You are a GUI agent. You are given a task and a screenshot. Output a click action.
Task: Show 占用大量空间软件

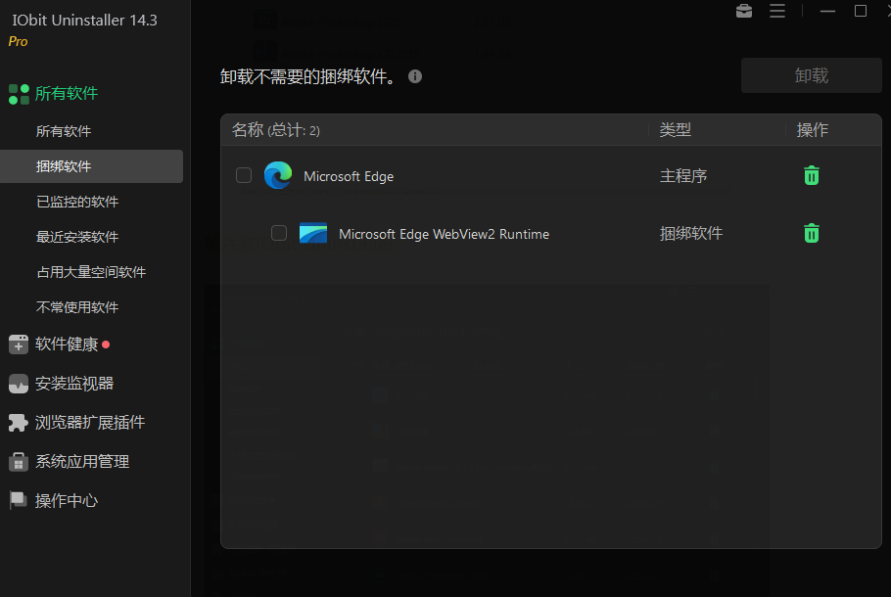coord(91,272)
